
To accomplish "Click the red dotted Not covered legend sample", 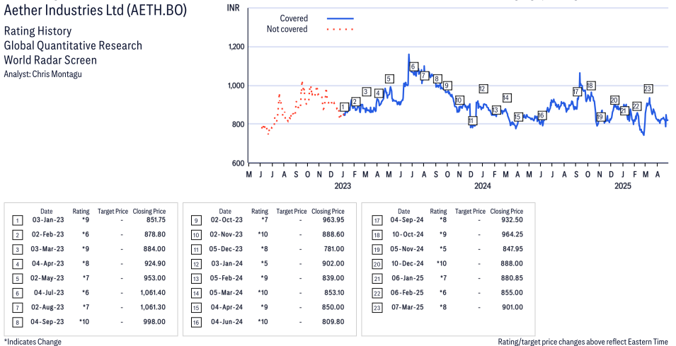I will click(340, 29).
